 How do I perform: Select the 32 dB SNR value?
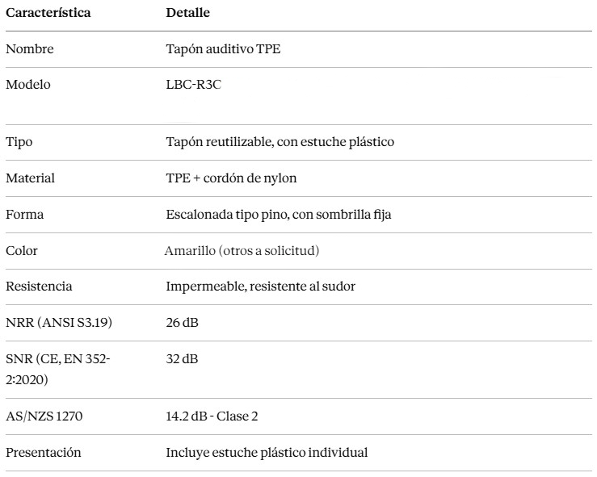click(182, 359)
